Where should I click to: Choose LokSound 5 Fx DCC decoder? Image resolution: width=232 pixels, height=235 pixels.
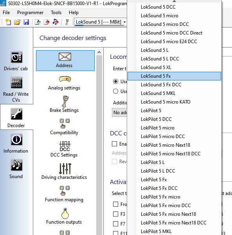(174, 85)
